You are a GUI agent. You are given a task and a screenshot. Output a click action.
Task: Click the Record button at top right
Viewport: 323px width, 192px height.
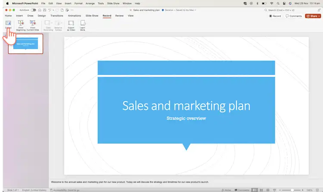point(275,16)
